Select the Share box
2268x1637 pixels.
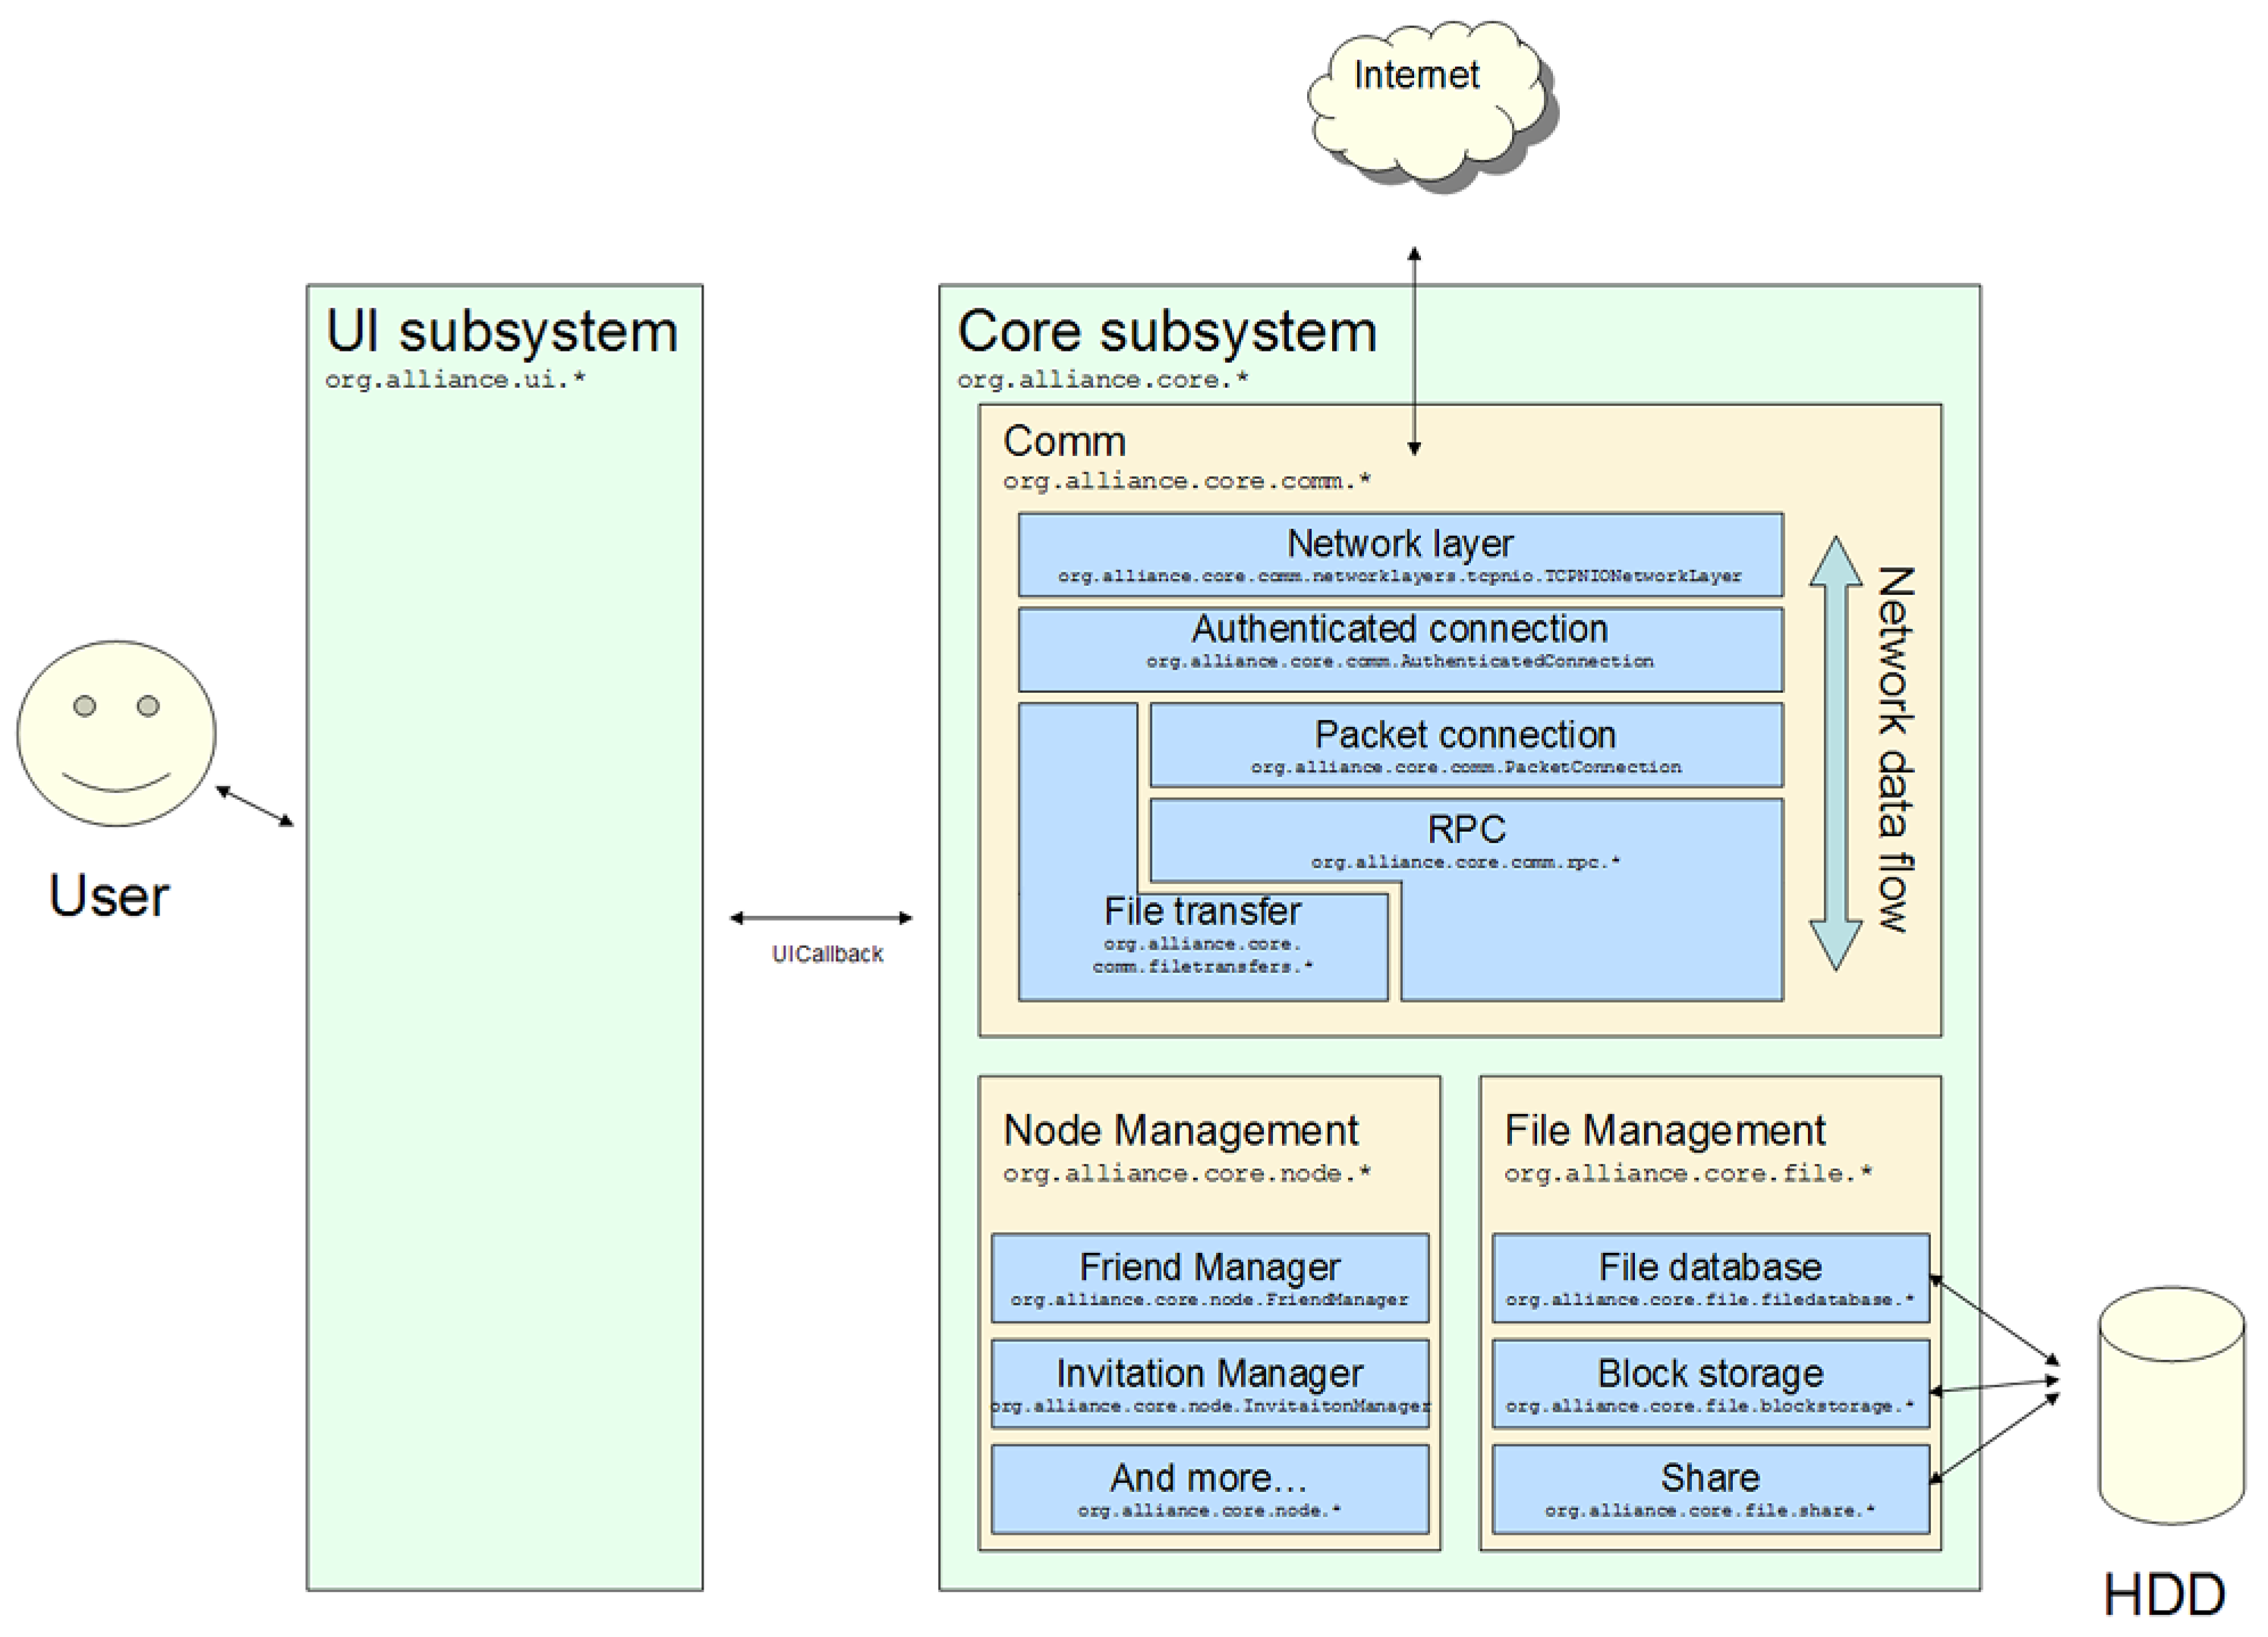1710,1488
